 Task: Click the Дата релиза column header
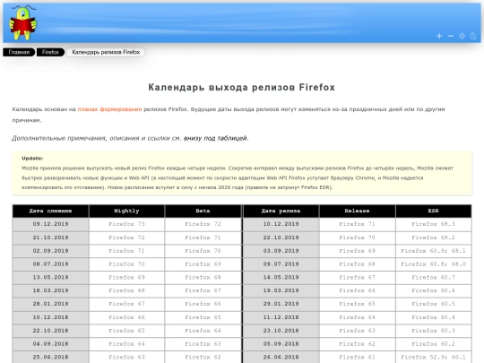click(x=281, y=212)
